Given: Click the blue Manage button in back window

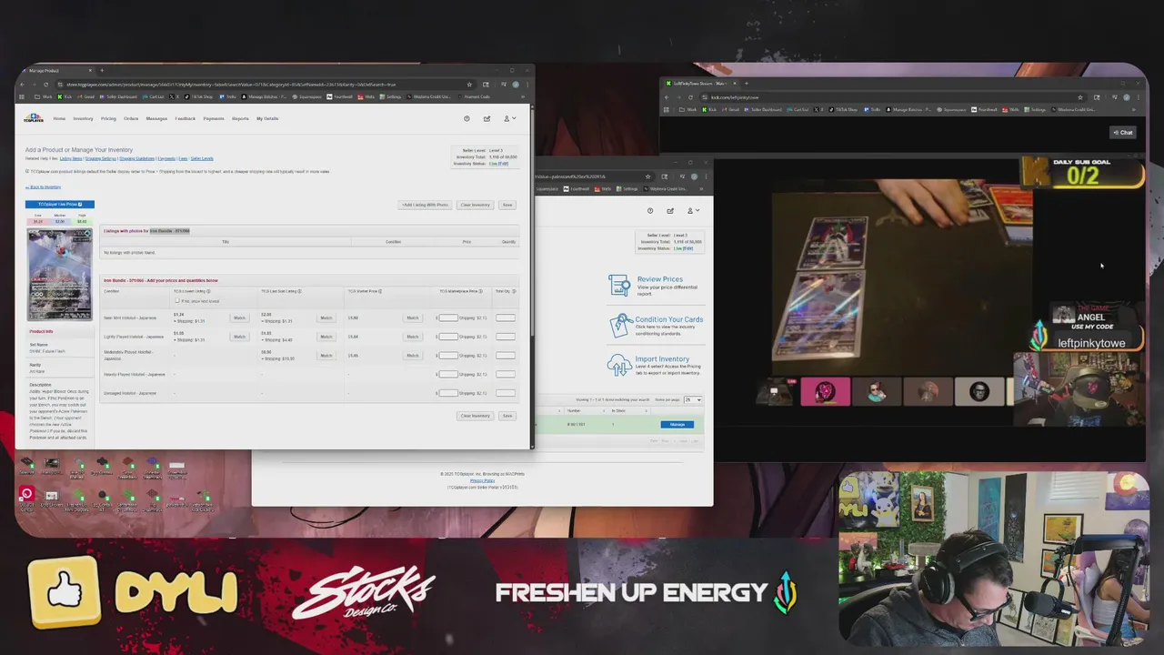Looking at the screenshot, I should pos(677,425).
